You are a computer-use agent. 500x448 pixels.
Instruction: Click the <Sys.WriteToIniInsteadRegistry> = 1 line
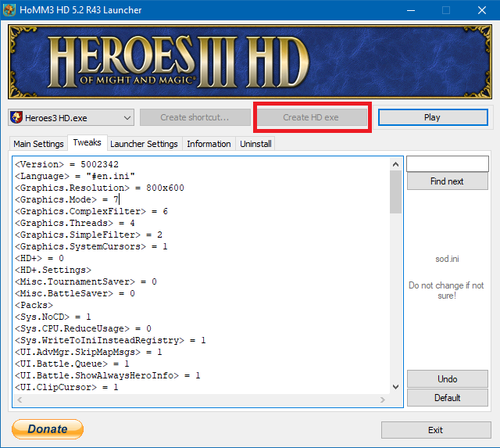tap(110, 340)
